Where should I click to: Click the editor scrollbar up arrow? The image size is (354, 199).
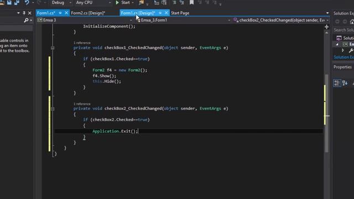click(x=327, y=33)
